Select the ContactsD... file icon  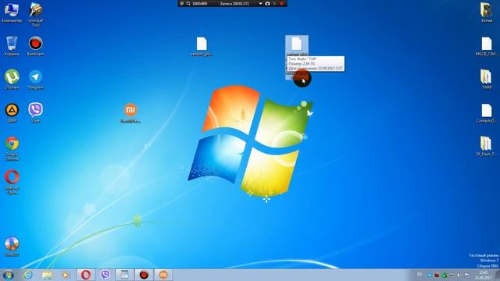click(x=487, y=112)
